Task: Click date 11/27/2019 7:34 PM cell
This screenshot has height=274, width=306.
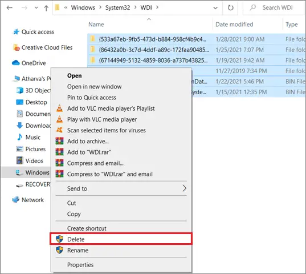Action: [241, 71]
